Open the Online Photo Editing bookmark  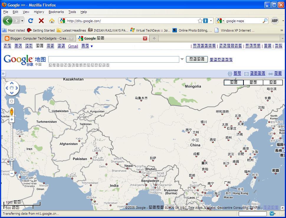[192, 30]
